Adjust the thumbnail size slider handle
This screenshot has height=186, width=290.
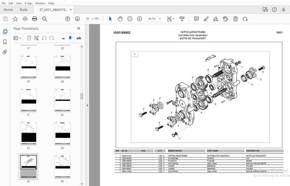pyautogui.click(x=70, y=38)
